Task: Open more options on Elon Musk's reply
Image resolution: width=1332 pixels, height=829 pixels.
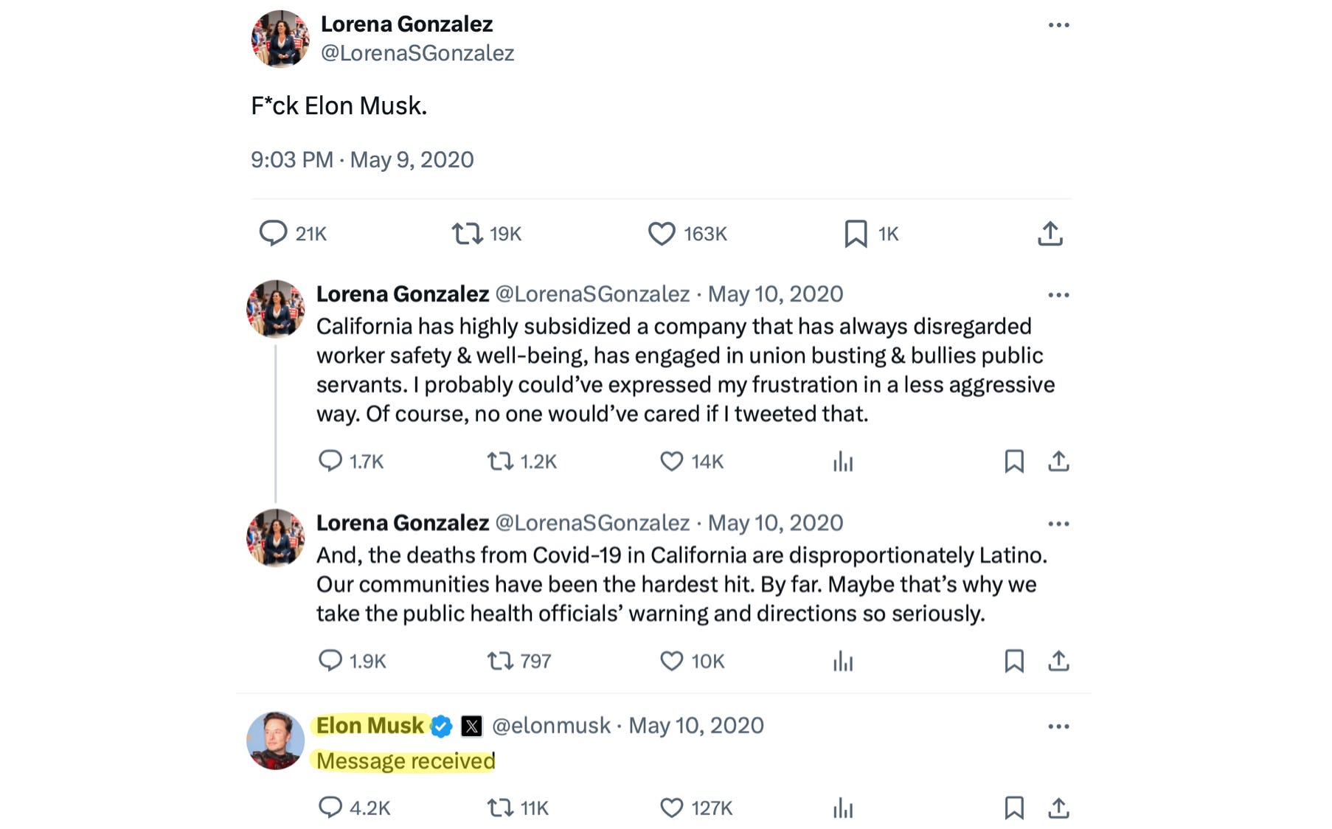Action: tap(1058, 726)
